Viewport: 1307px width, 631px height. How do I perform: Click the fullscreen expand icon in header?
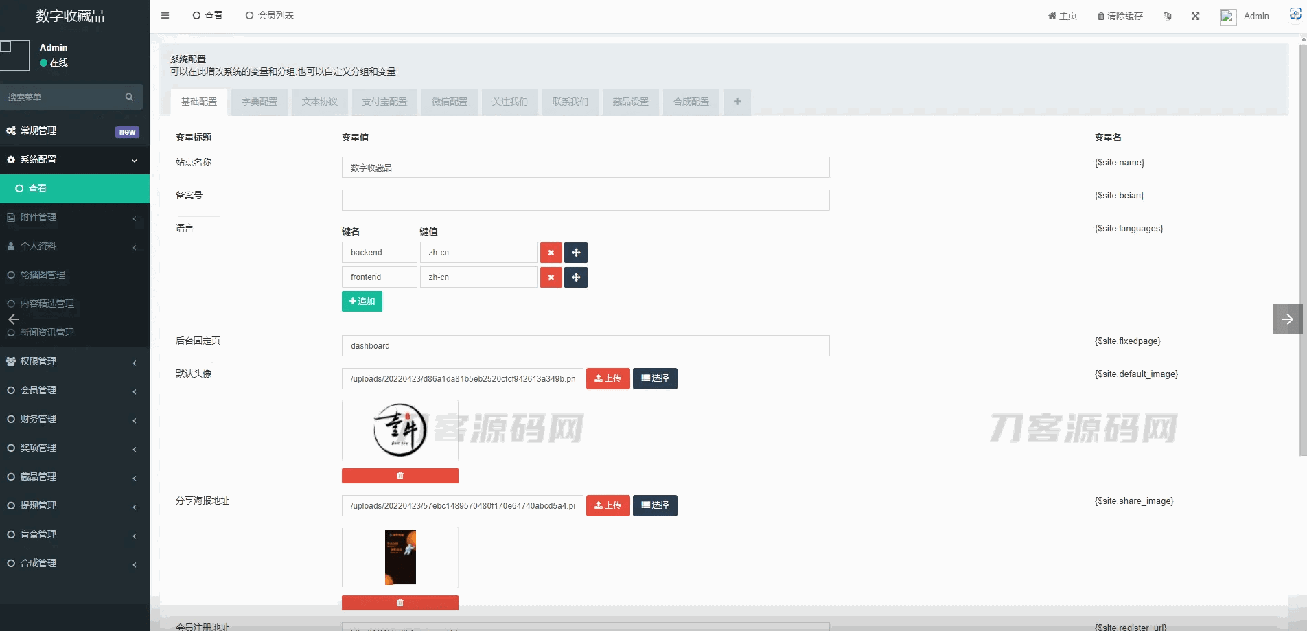(1195, 16)
